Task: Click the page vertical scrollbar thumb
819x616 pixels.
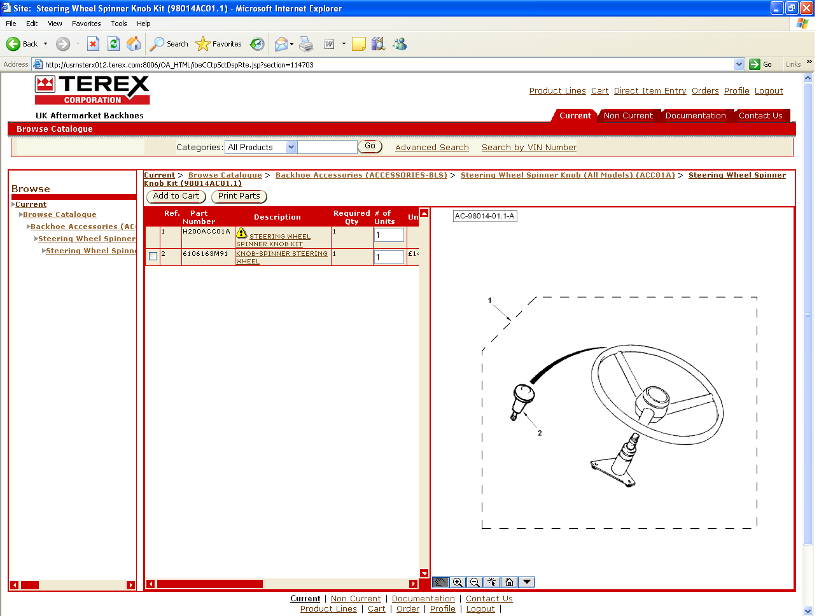Action: coord(808,314)
